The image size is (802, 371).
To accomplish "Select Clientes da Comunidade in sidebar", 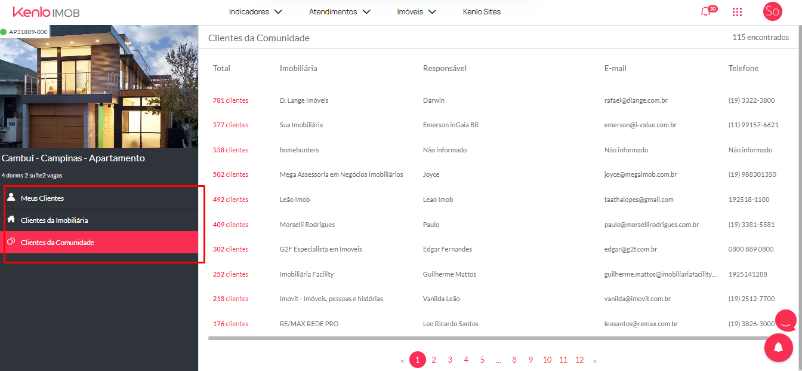I will 99,243.
